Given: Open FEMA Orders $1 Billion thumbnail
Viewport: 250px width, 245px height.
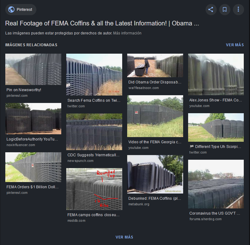Looking at the screenshot, I should 33,167.
